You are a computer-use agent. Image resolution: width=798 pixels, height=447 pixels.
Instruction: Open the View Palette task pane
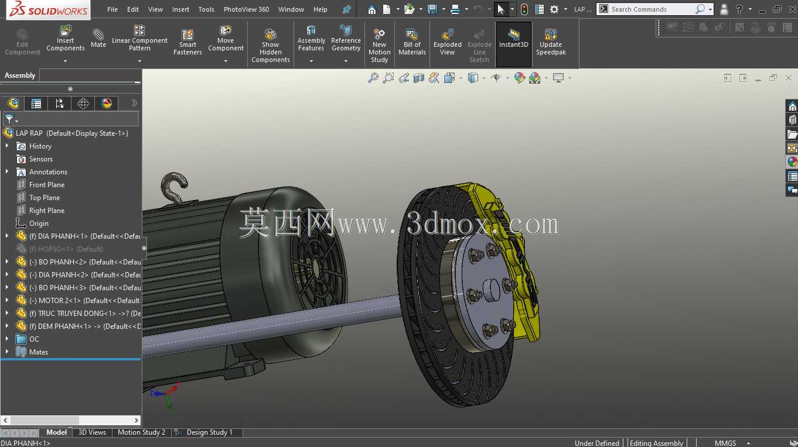point(792,148)
